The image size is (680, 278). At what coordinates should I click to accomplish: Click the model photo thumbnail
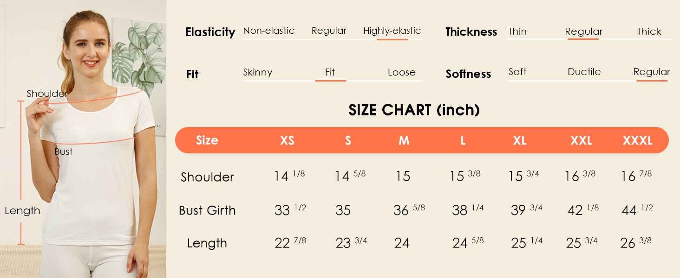tap(83, 139)
